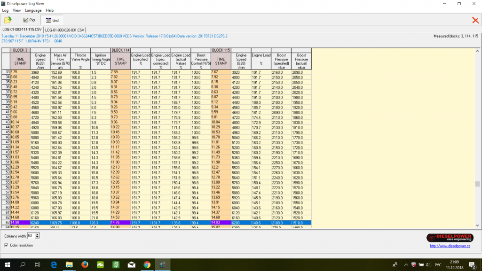Image resolution: width=482 pixels, height=271 pixels.
Task: Open Firefox from the taskbar
Action: [x=85, y=265]
